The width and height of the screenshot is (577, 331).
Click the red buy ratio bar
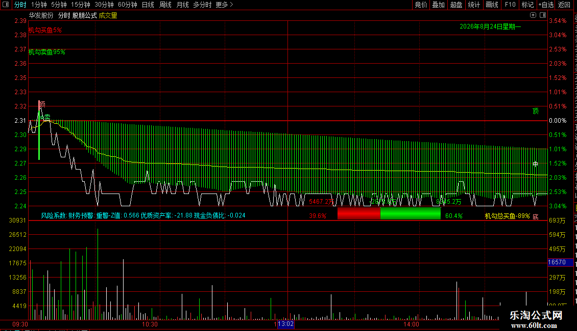click(x=358, y=213)
